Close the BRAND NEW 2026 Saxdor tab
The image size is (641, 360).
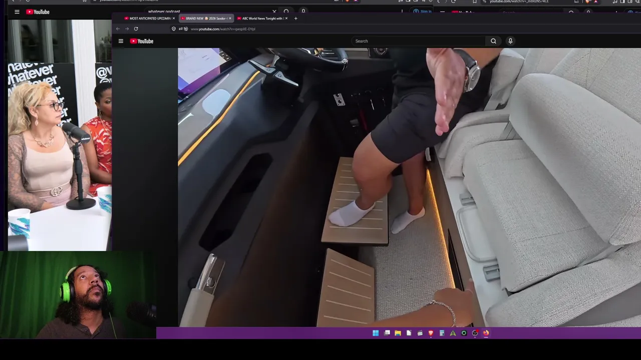(230, 18)
